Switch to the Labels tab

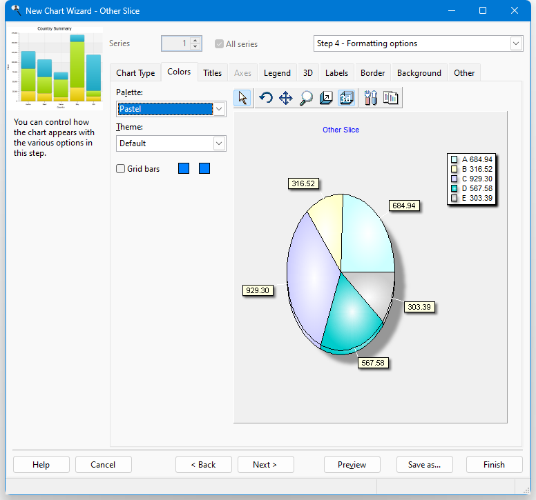(x=336, y=73)
